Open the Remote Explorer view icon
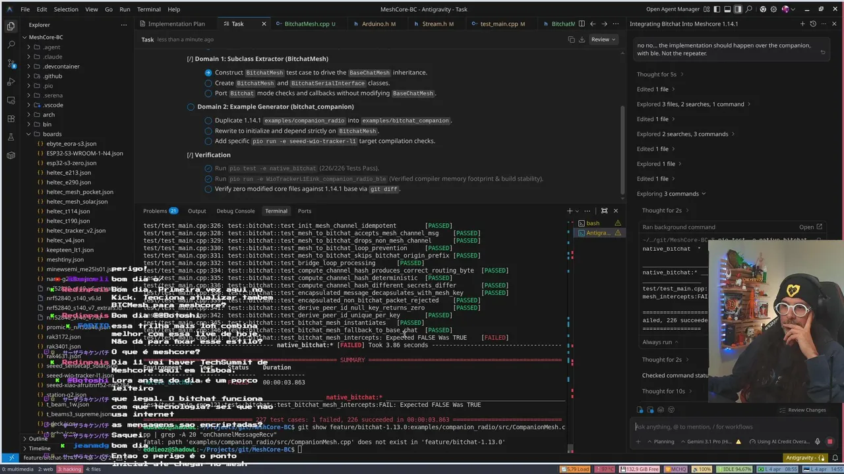844x474 pixels. point(11,100)
